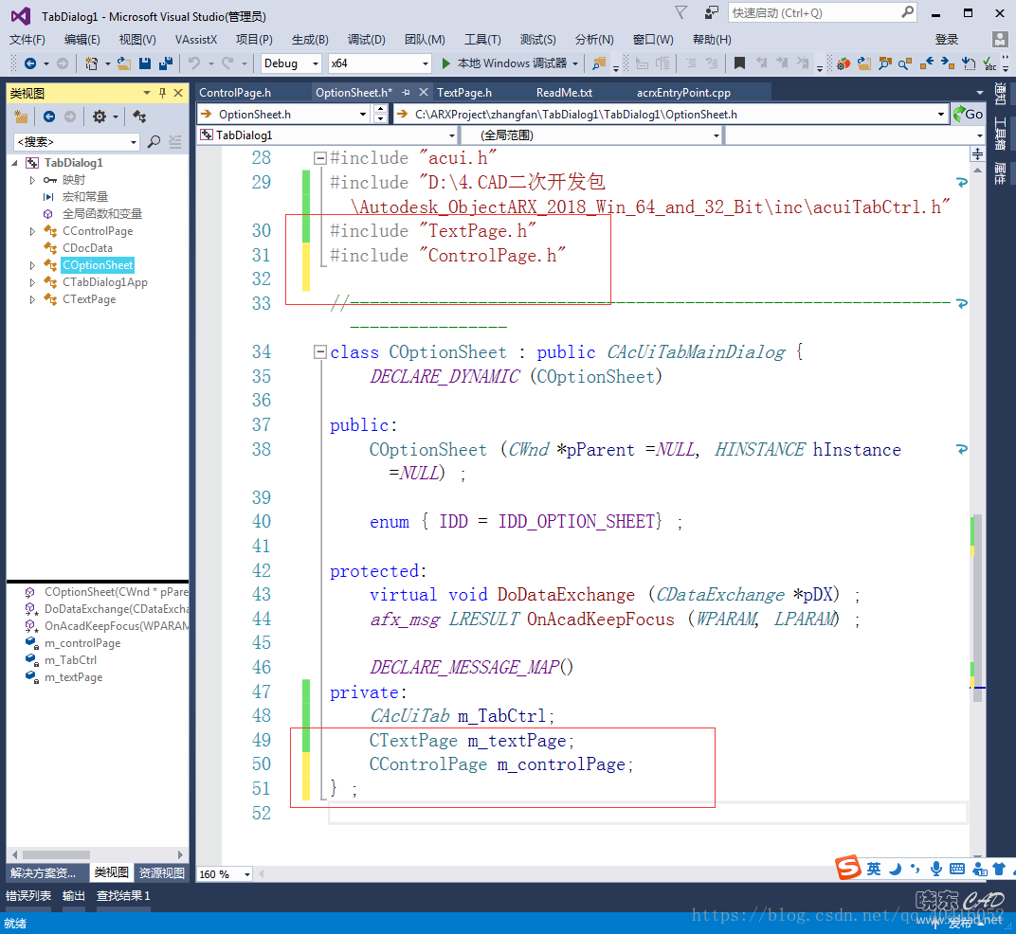Click the Undo arrow icon
This screenshot has height=934, width=1016.
point(193,63)
